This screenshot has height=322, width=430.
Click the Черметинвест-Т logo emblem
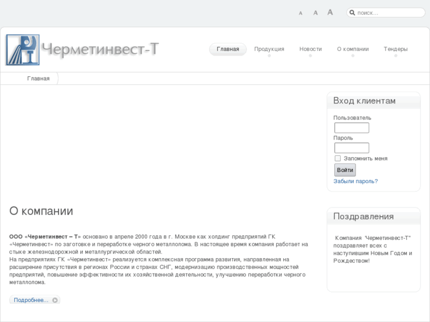22,50
